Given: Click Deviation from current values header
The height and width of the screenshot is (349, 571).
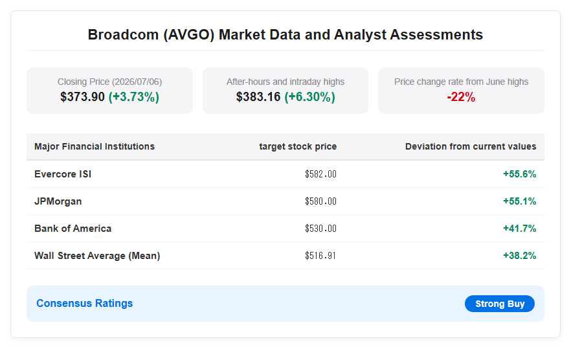Looking at the screenshot, I should pyautogui.click(x=471, y=146).
